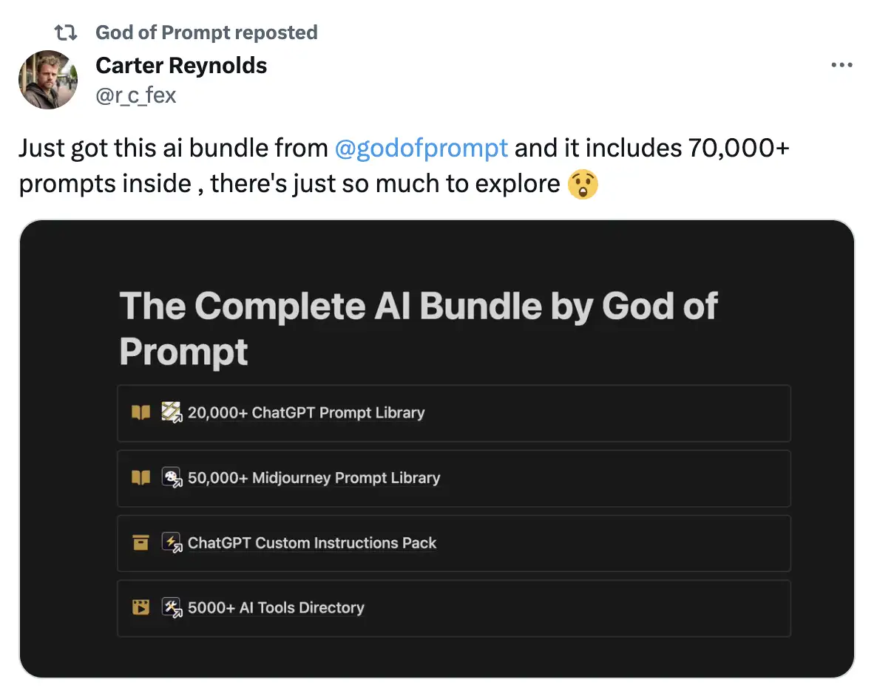Click the book icon next to ChatGPT Prompt Library

pos(140,413)
